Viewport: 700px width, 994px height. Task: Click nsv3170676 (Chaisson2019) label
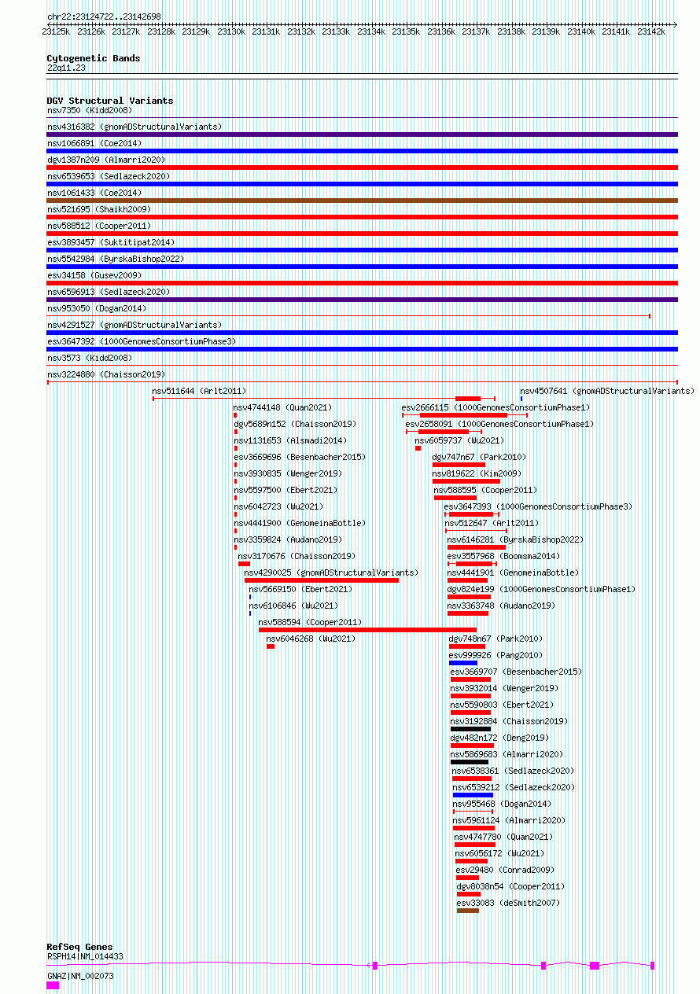[x=297, y=556]
